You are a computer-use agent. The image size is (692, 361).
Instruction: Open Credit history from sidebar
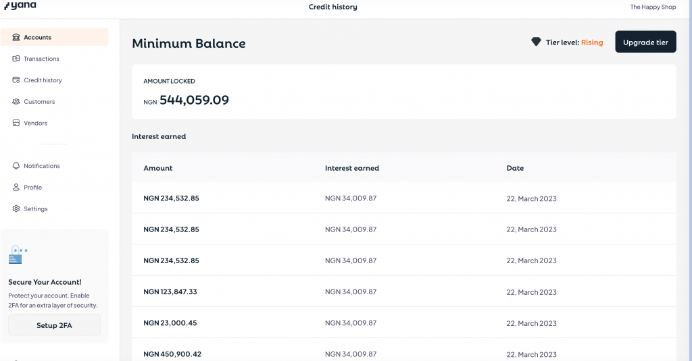point(43,80)
